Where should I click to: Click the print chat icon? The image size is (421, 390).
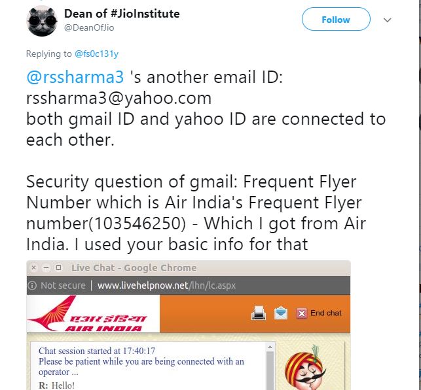pyautogui.click(x=259, y=314)
